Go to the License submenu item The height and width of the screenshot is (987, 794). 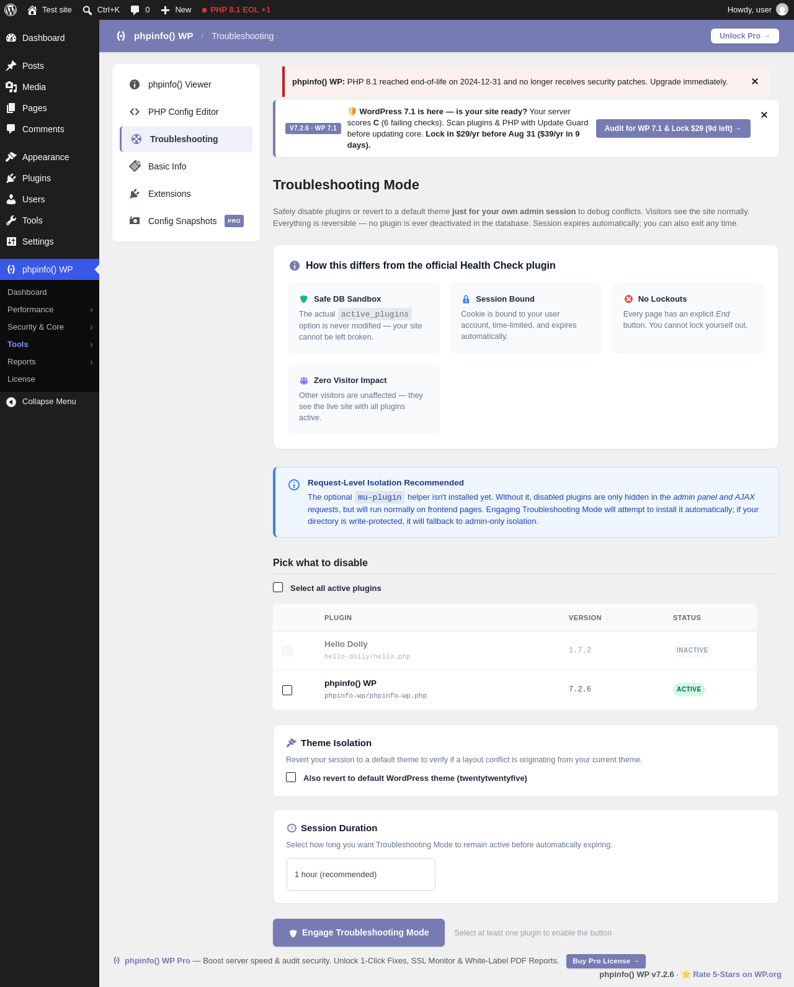[x=21, y=379]
